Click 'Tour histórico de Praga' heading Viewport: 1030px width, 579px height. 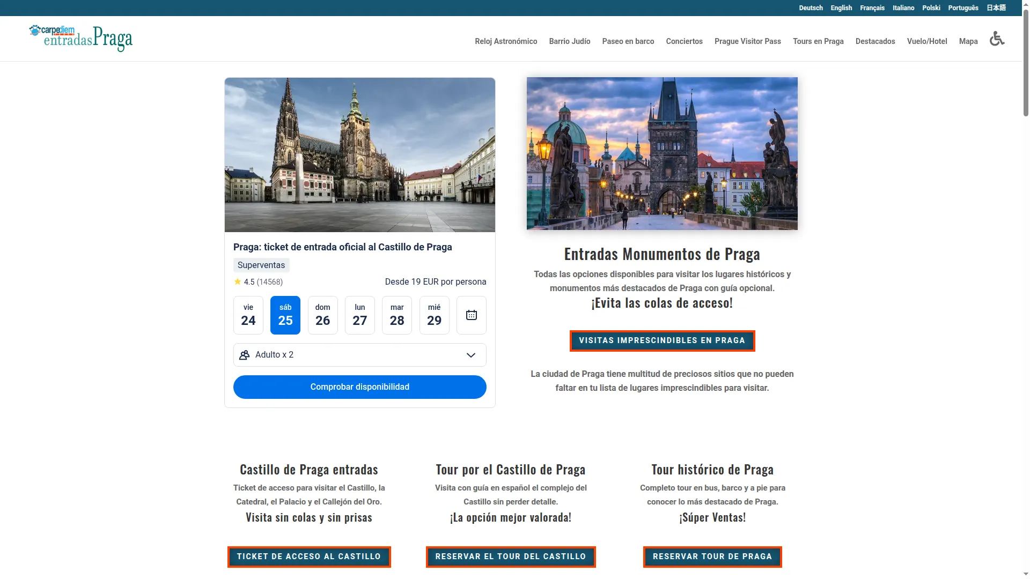712,470
